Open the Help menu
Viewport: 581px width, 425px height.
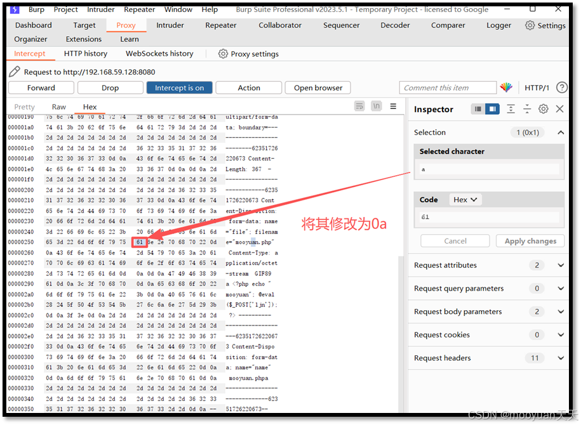pos(210,10)
